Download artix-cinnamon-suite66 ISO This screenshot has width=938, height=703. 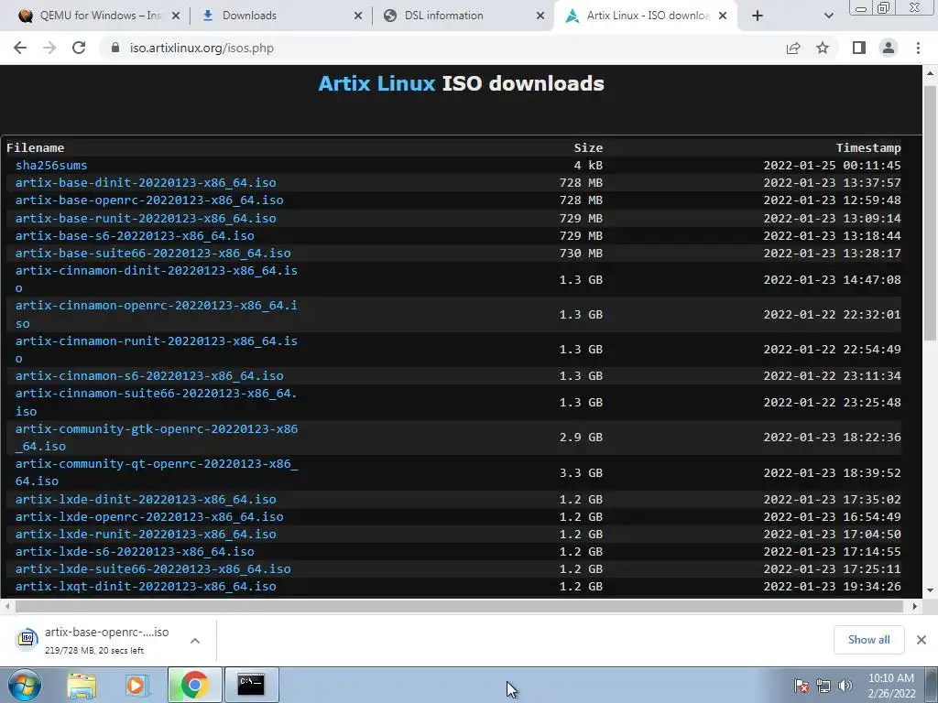pyautogui.click(x=156, y=403)
